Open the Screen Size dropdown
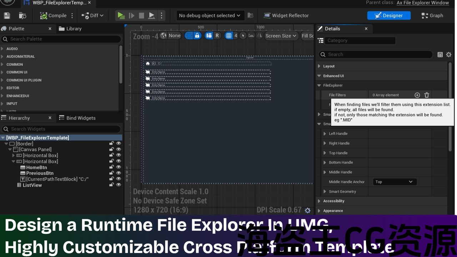Viewport: 457px width, 257px height. [281, 36]
